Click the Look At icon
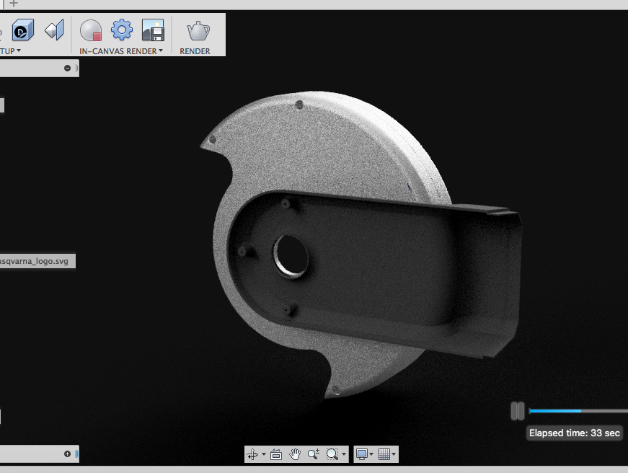 click(x=276, y=454)
